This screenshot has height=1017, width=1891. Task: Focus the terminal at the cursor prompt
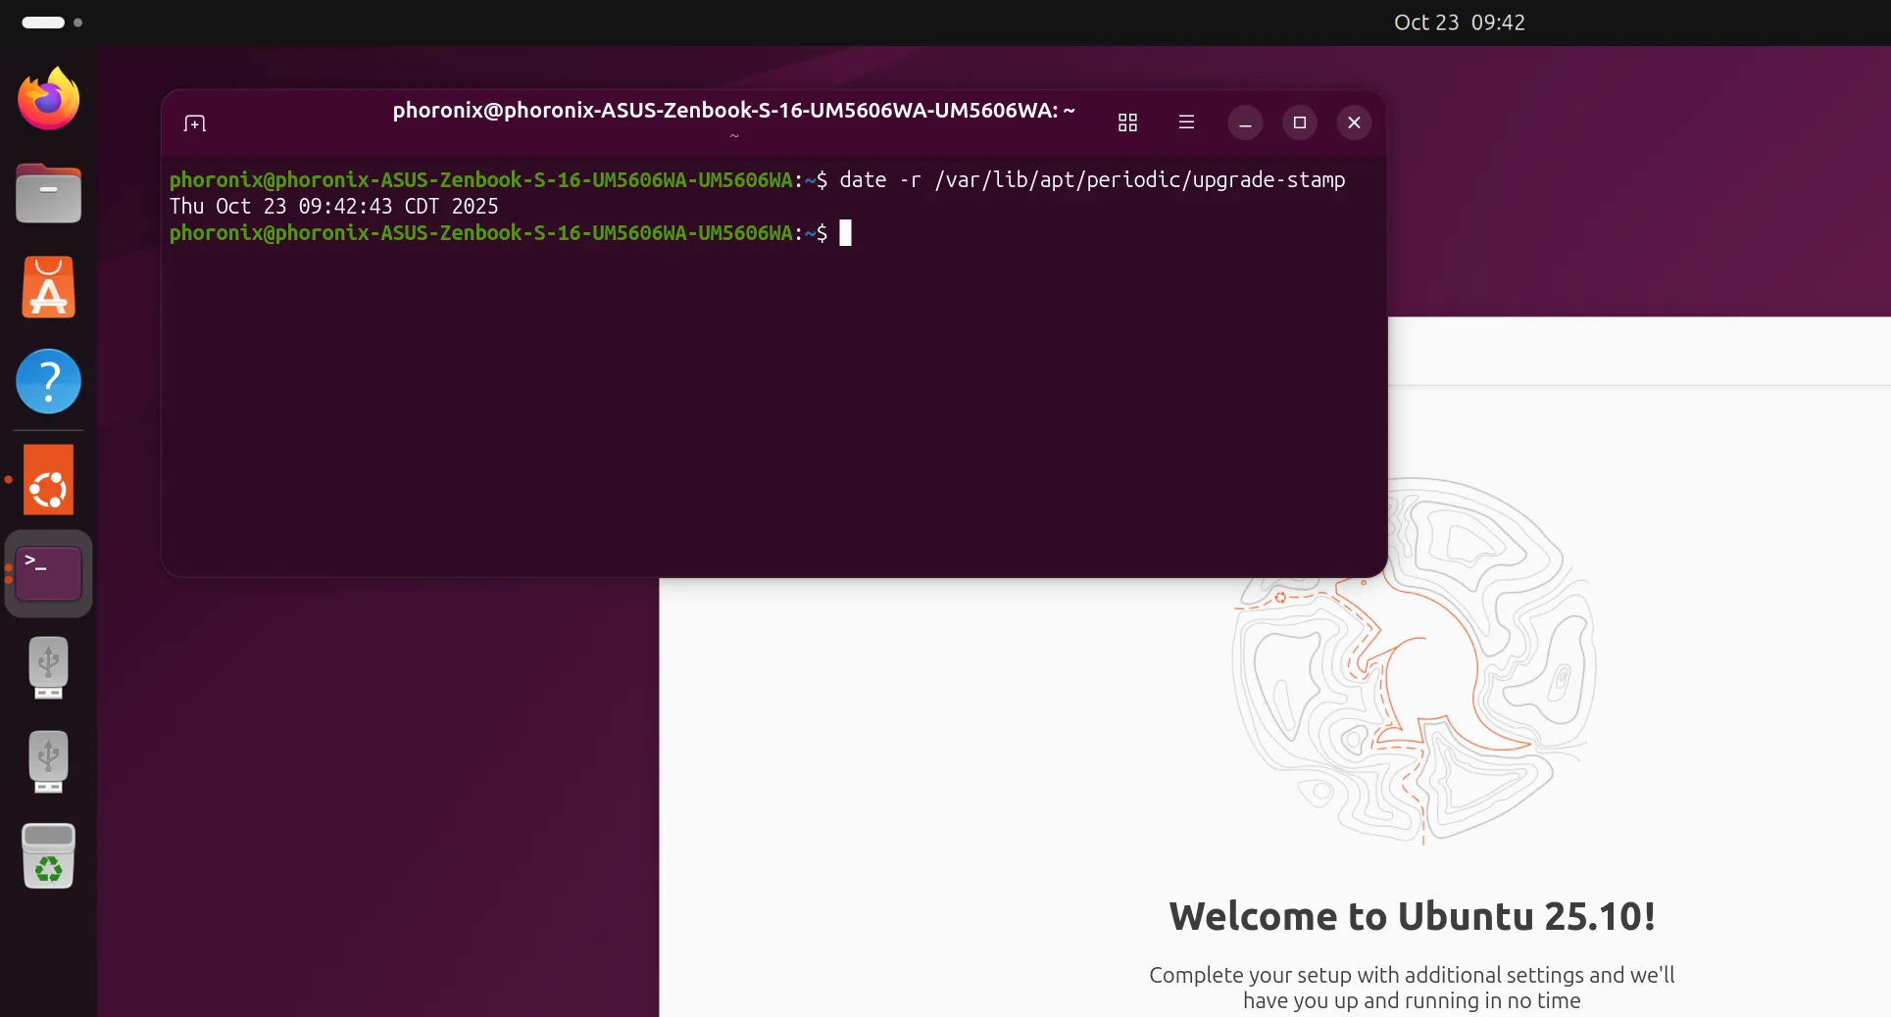[845, 233]
